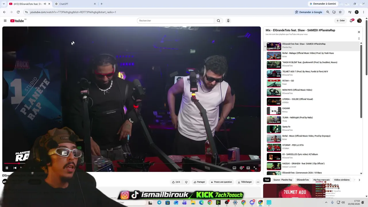Open STORMY - PER LA VITA
Image resolution: width=368 pixels, height=207 pixels.
[x=312, y=147]
